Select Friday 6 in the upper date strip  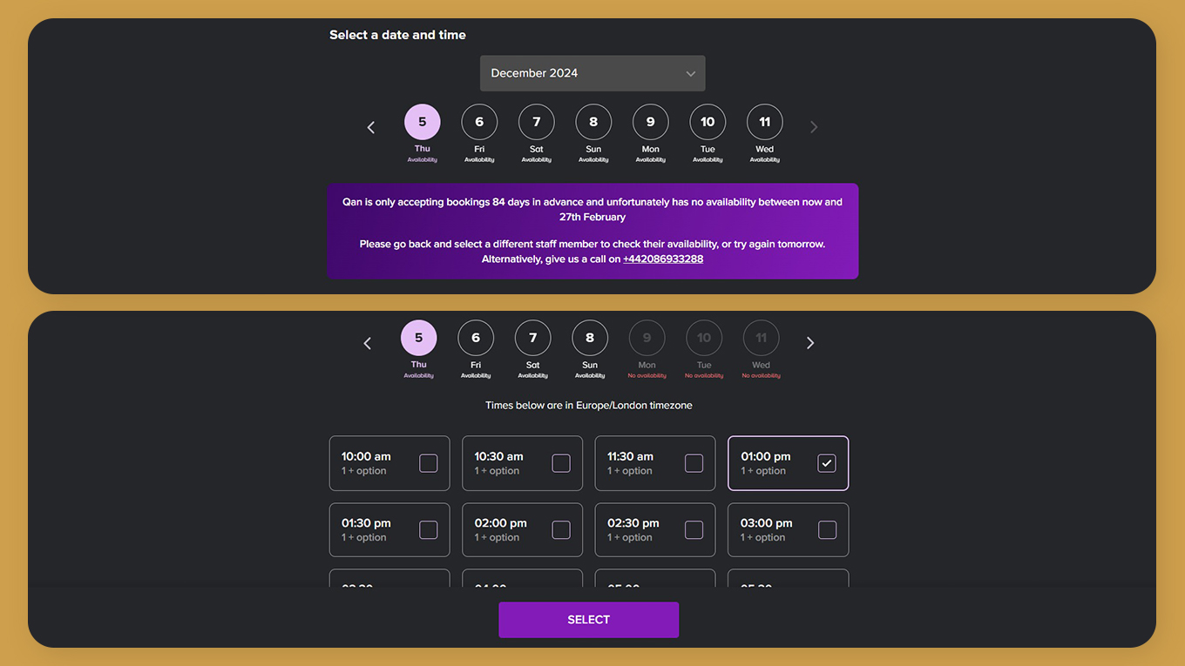click(x=479, y=122)
